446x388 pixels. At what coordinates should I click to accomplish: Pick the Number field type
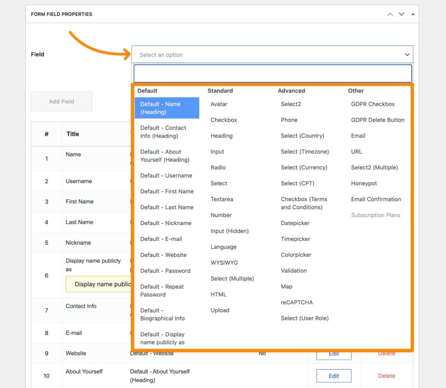221,215
